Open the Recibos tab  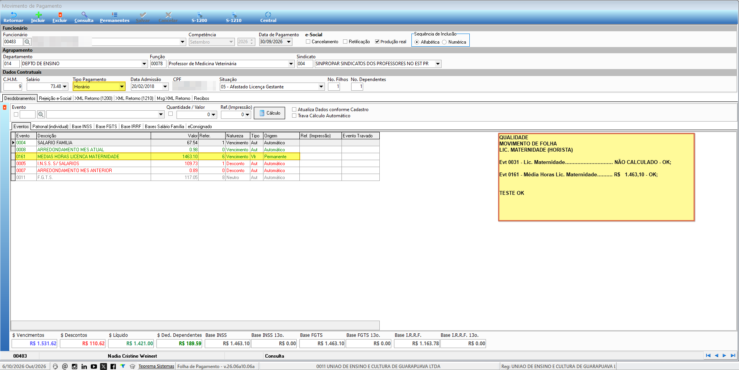coord(202,98)
